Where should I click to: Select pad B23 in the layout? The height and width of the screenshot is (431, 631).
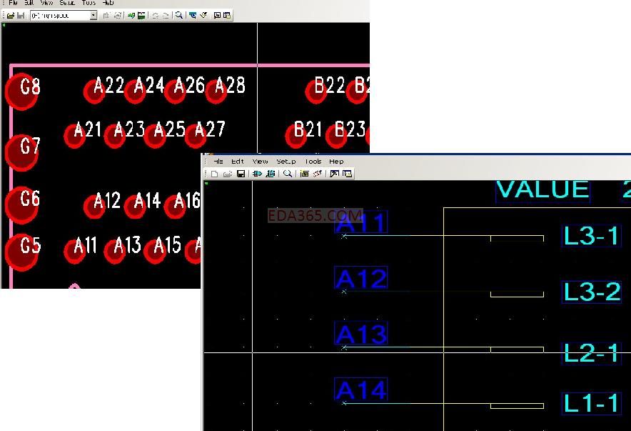tap(336, 136)
